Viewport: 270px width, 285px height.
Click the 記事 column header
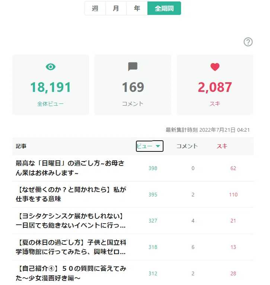tap(21, 146)
